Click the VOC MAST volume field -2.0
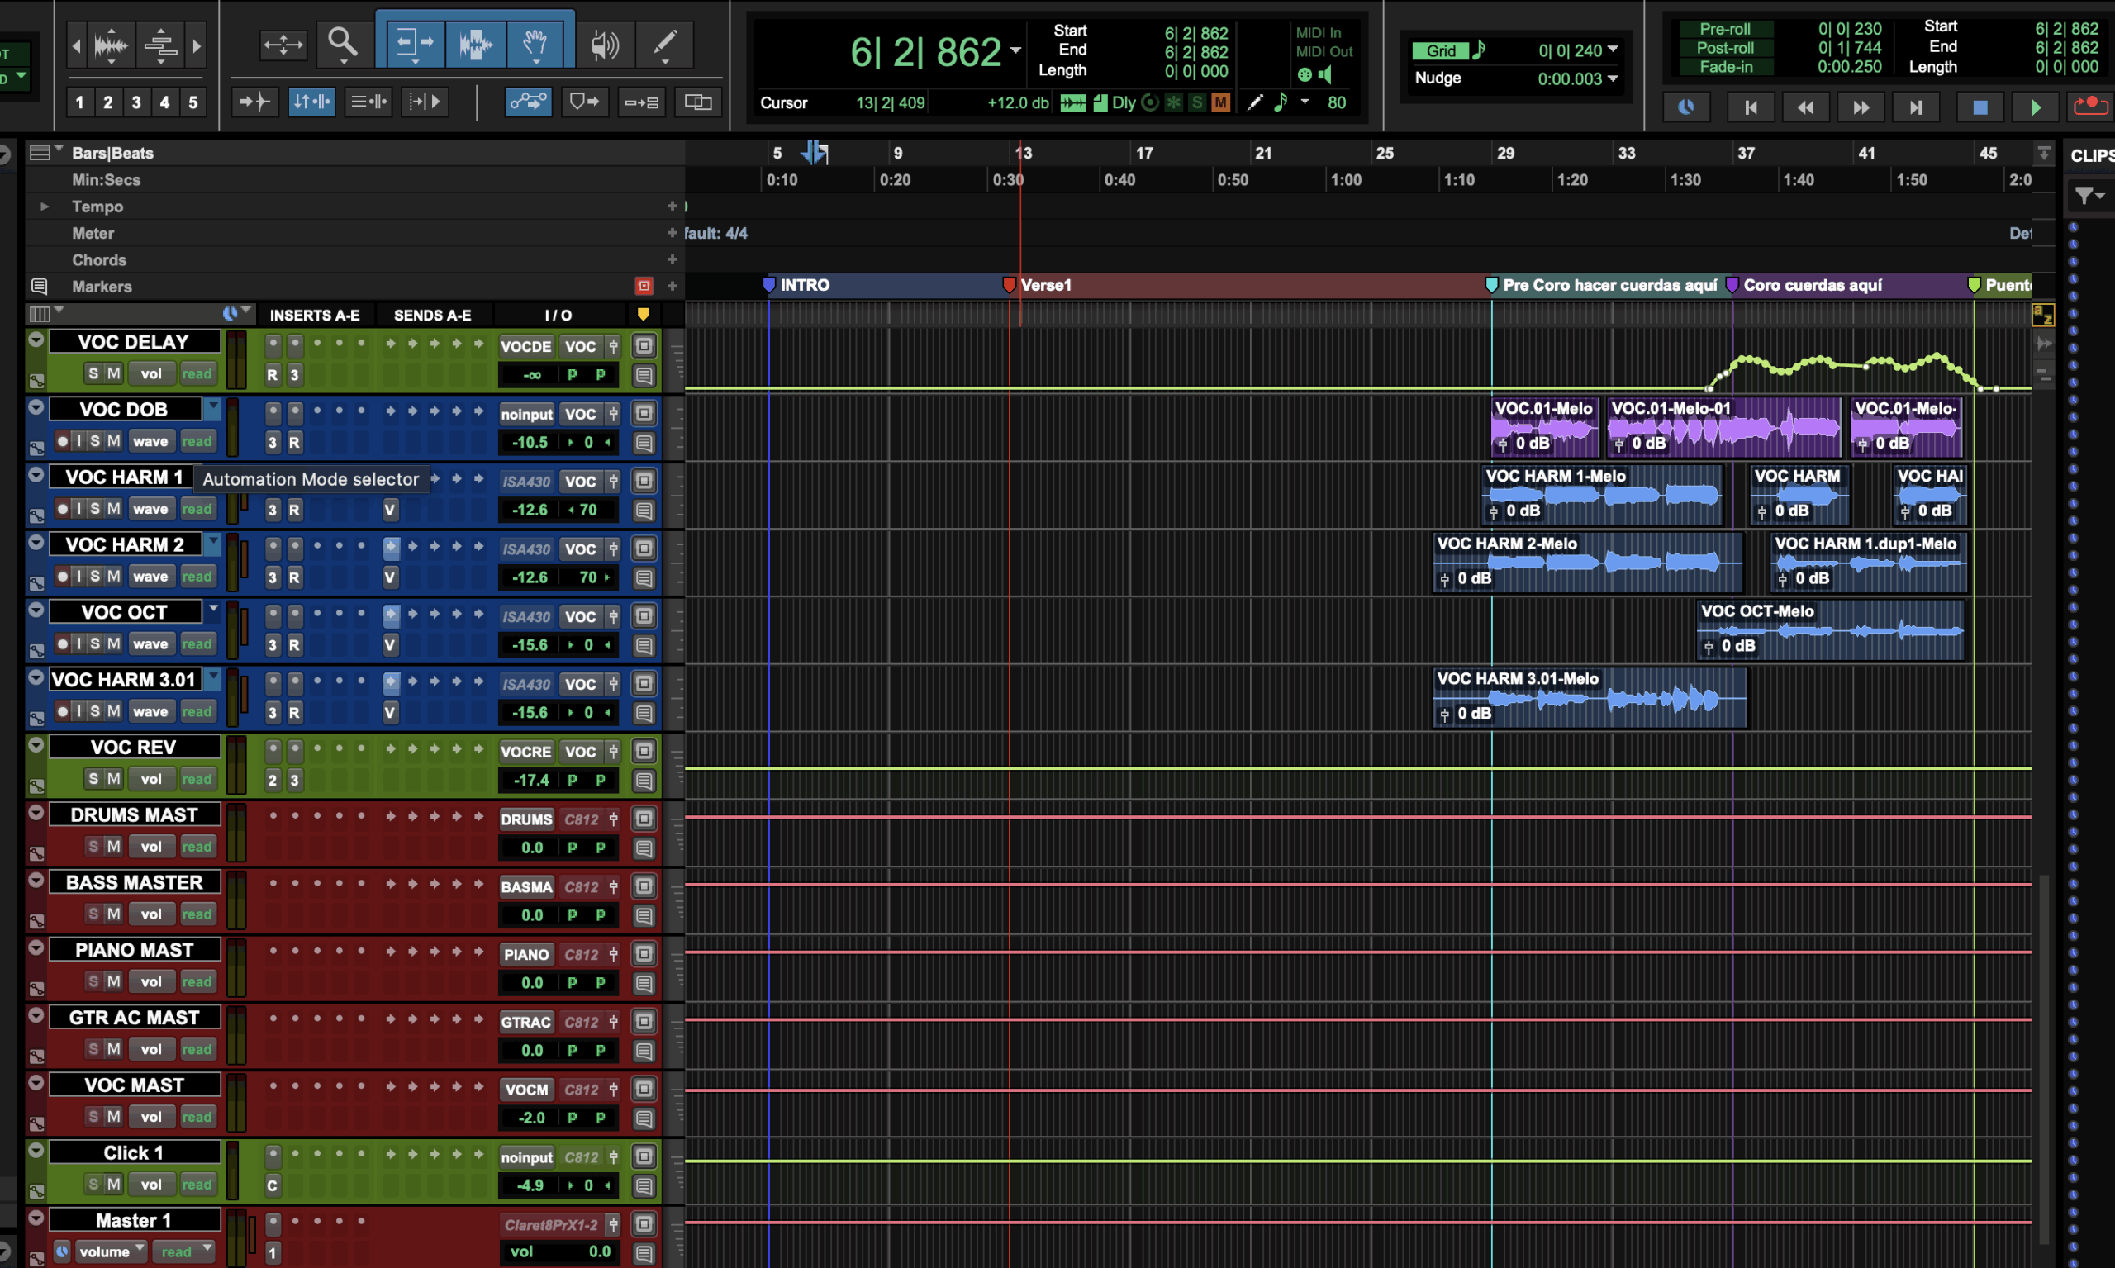This screenshot has width=2115, height=1268. (x=530, y=1117)
